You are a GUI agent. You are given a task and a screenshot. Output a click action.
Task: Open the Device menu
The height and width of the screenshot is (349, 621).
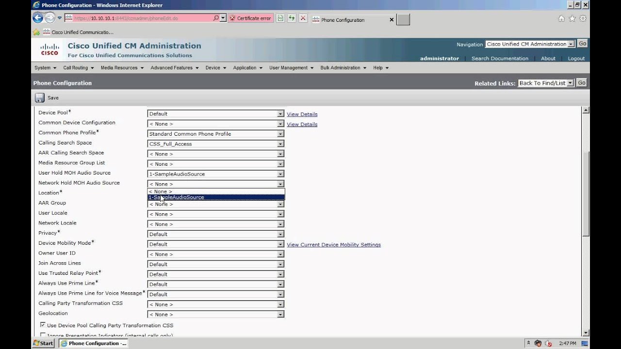(x=215, y=68)
